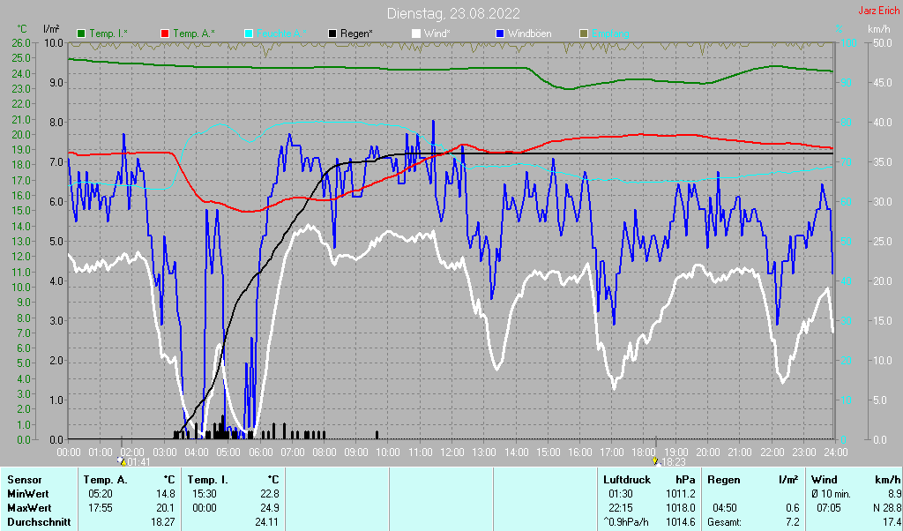This screenshot has height=531, width=903.
Task: Click the white Wind legend swatch
Action: click(x=416, y=34)
